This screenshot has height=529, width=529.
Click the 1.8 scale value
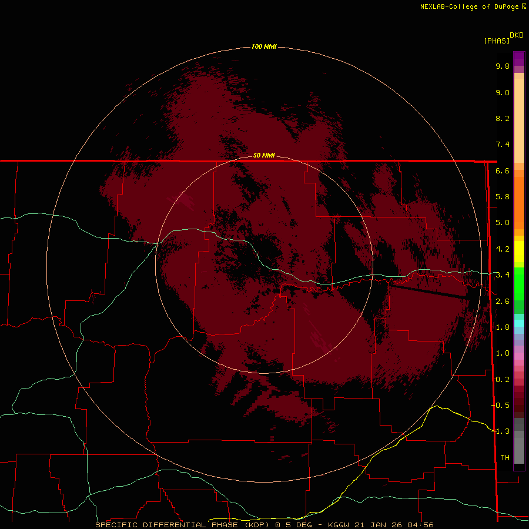(x=503, y=327)
